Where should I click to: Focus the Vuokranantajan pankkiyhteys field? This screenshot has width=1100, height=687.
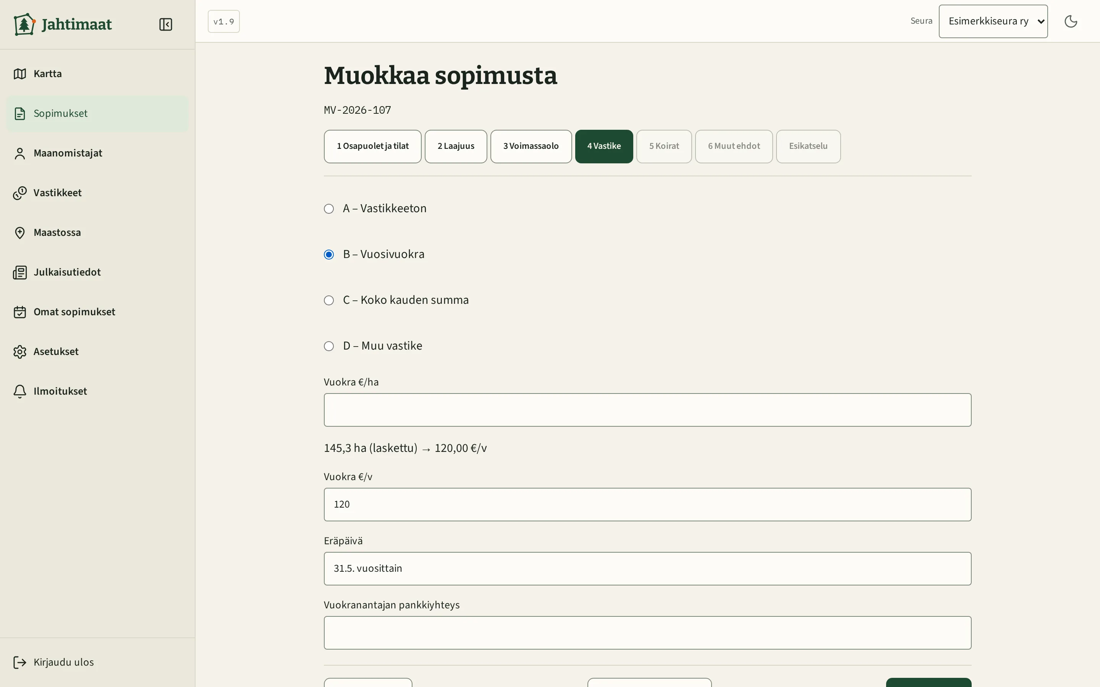coord(647,632)
